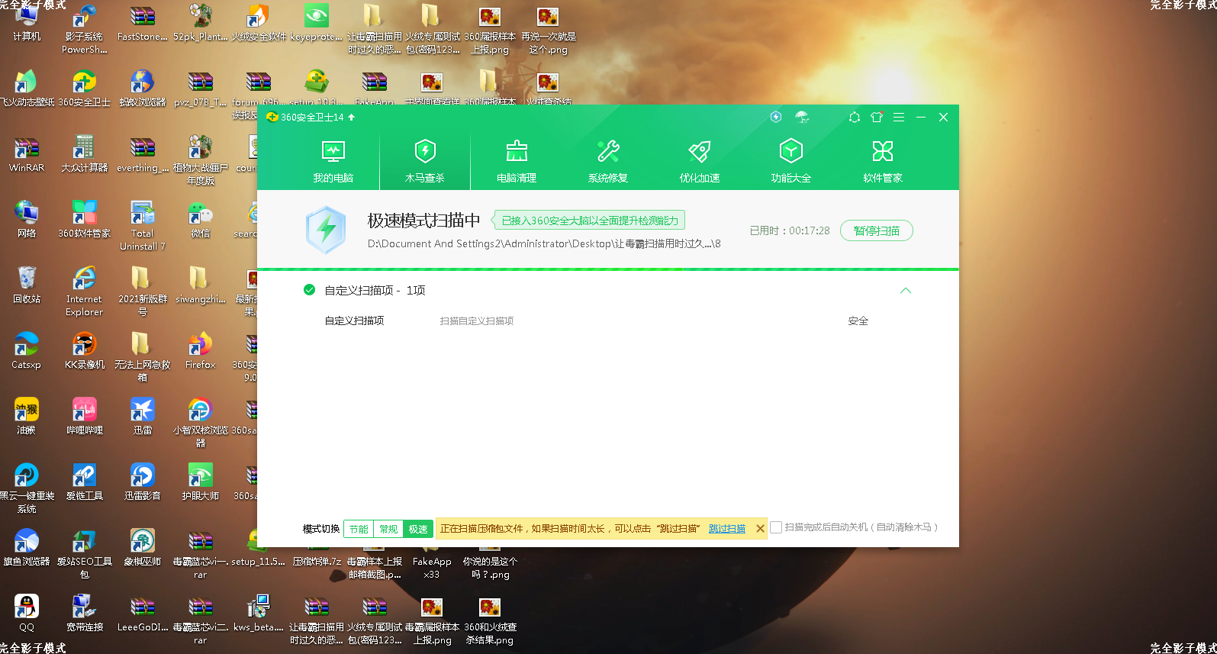Select the 360和火绒查杀结果.png file
Screen dimensions: 1217x654
490,621
